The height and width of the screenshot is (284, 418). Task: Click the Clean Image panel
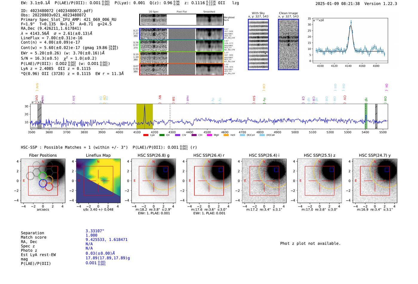288,44
